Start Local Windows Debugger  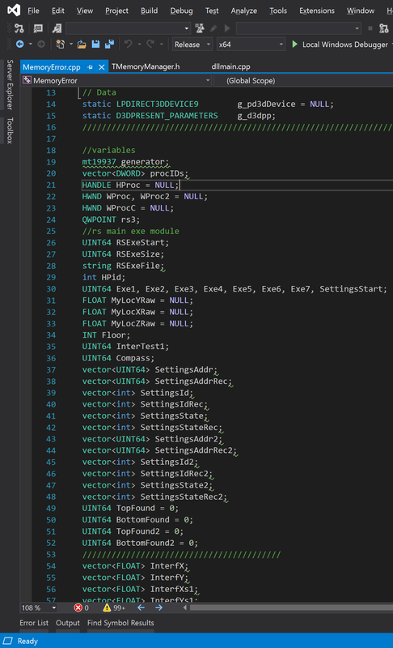pos(340,45)
